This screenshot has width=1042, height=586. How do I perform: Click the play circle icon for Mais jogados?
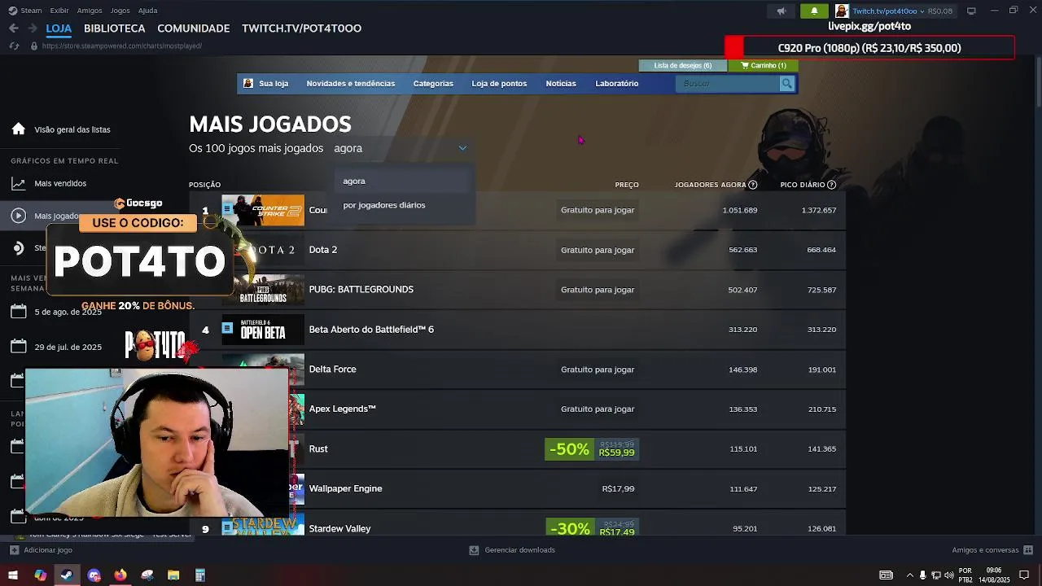pos(19,216)
